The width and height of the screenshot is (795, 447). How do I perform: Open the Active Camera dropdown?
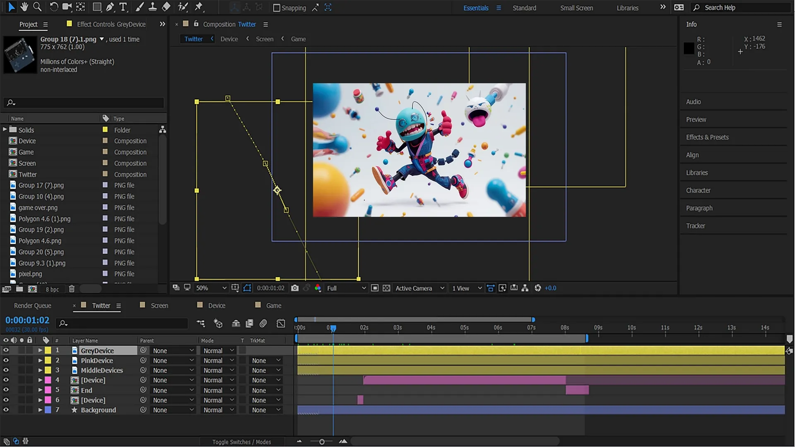pos(419,288)
